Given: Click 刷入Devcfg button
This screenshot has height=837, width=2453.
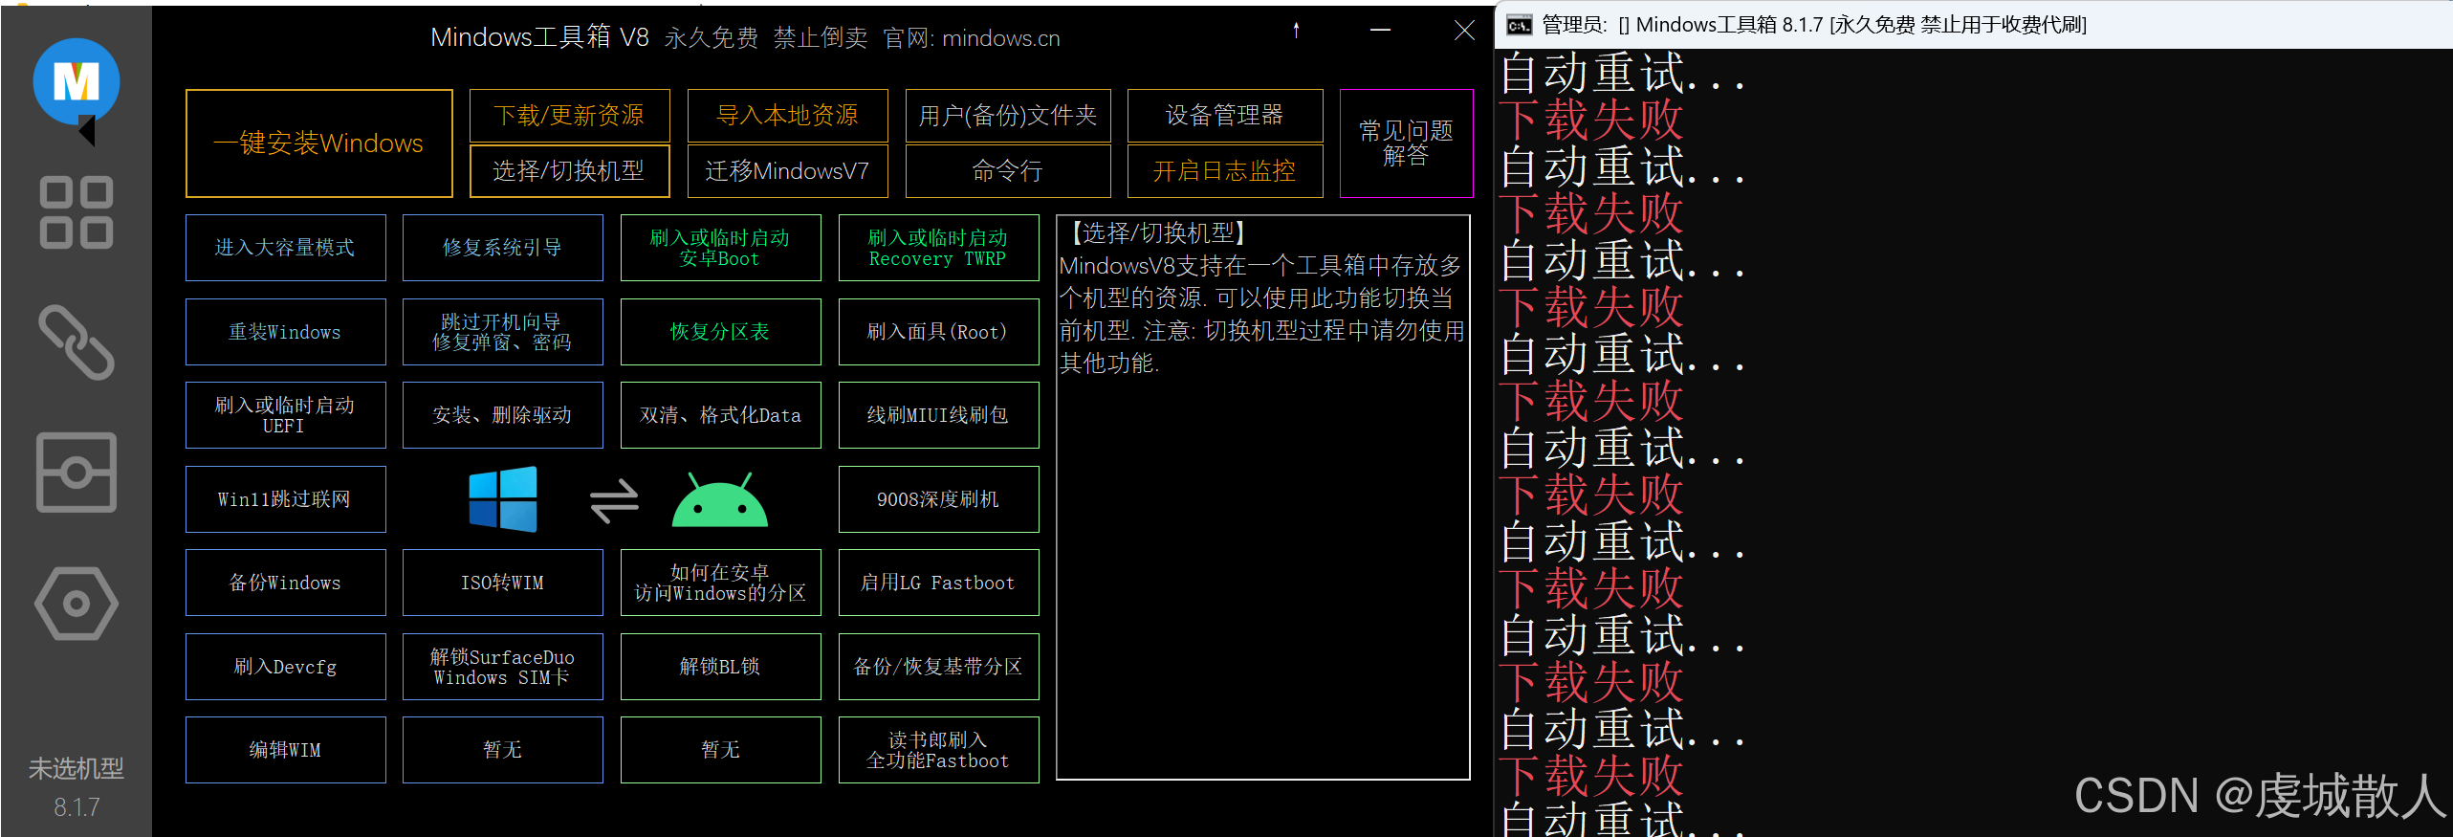Looking at the screenshot, I should click(x=285, y=667).
